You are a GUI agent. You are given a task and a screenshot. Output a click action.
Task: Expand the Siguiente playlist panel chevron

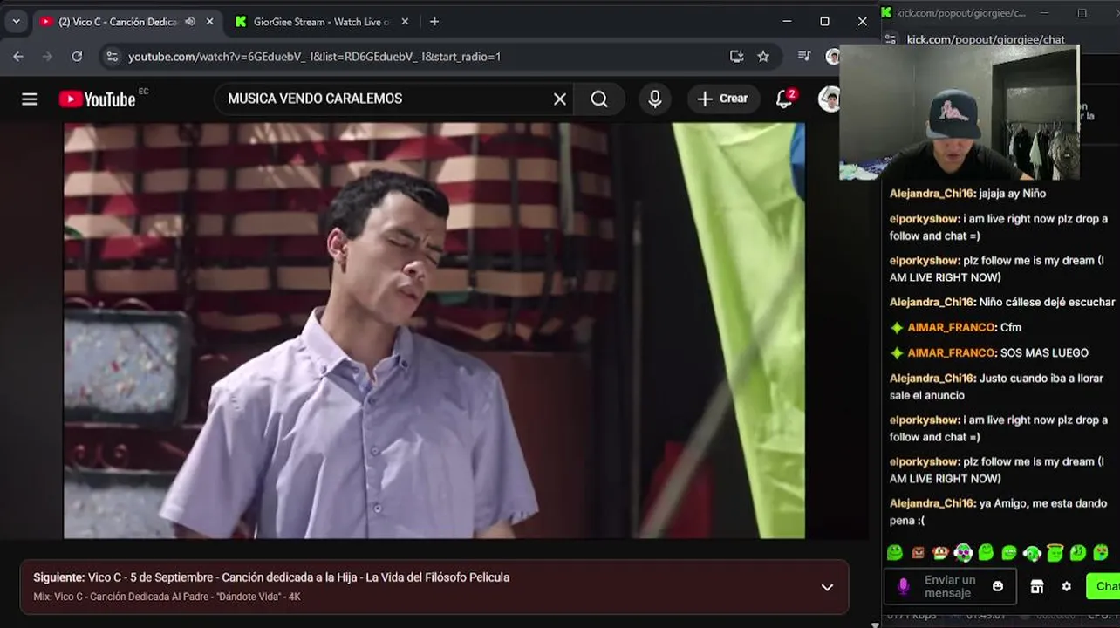[x=827, y=587]
